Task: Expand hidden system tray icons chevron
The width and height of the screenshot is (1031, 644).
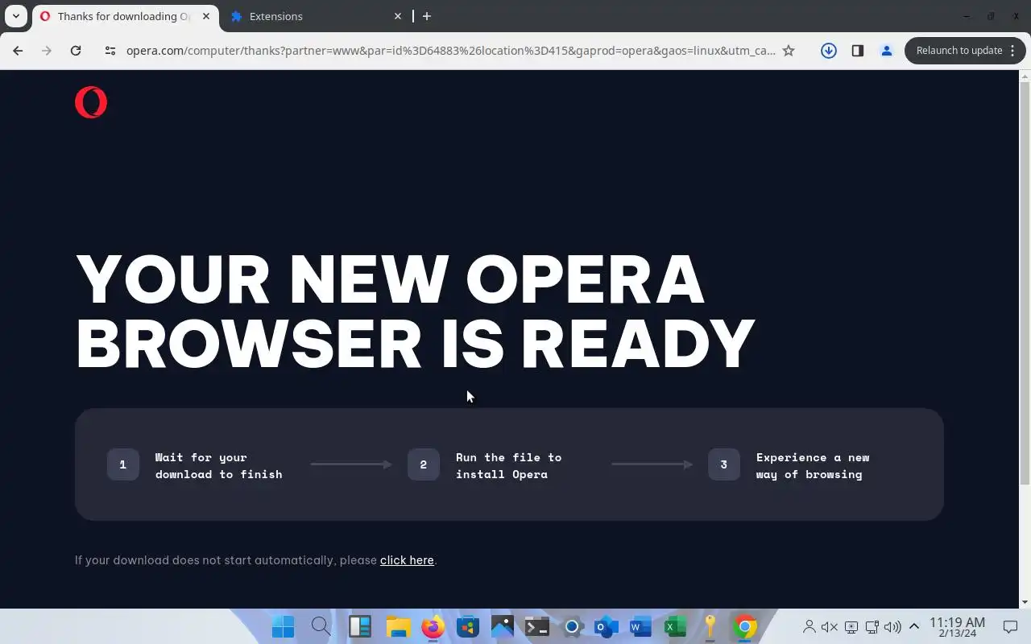Action: [914, 627]
